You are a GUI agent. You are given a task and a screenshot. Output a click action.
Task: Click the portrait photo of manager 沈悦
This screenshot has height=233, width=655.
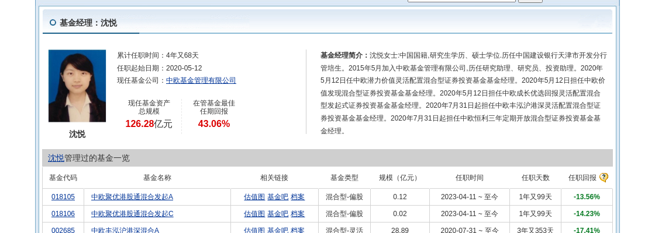tap(77, 86)
